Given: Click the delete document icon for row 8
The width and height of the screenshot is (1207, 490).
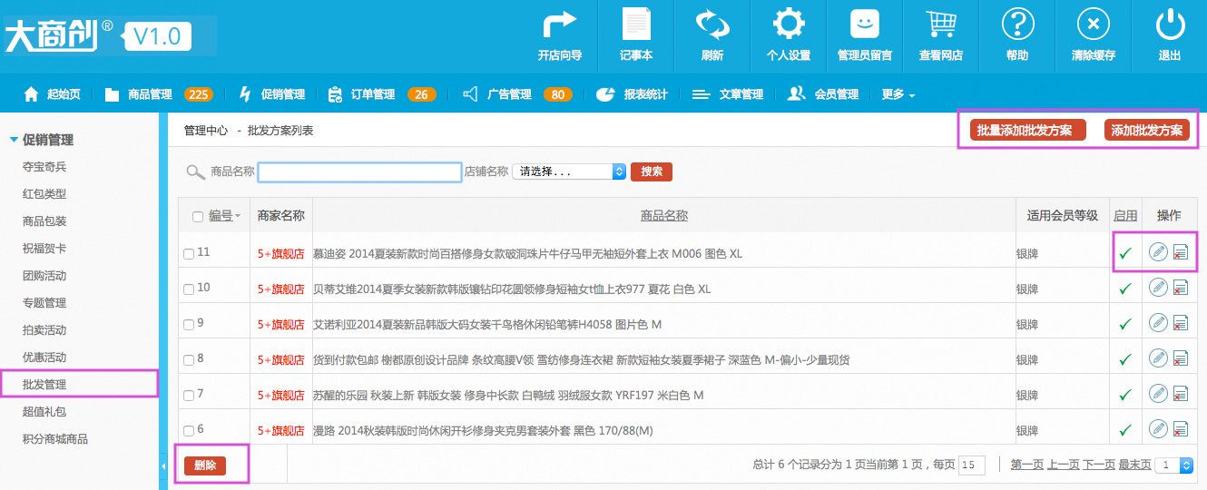Looking at the screenshot, I should point(1181,358).
